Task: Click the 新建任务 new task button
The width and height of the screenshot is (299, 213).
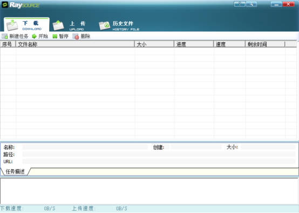Action: click(x=15, y=36)
